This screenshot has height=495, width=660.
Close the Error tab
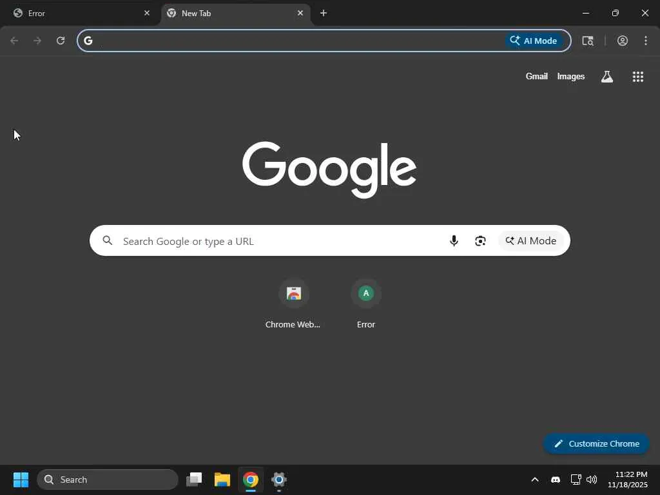pyautogui.click(x=147, y=13)
